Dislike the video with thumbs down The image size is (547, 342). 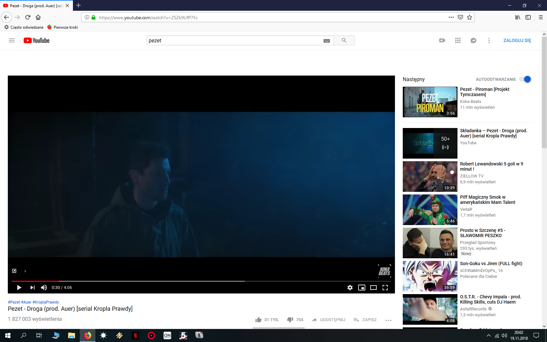tap(295, 320)
